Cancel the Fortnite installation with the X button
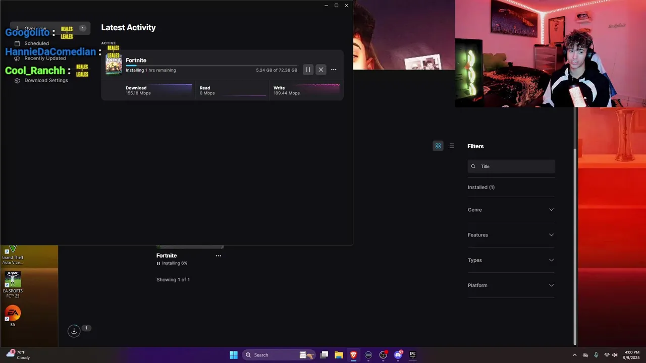Screen dimensions: 646x363 321,70
